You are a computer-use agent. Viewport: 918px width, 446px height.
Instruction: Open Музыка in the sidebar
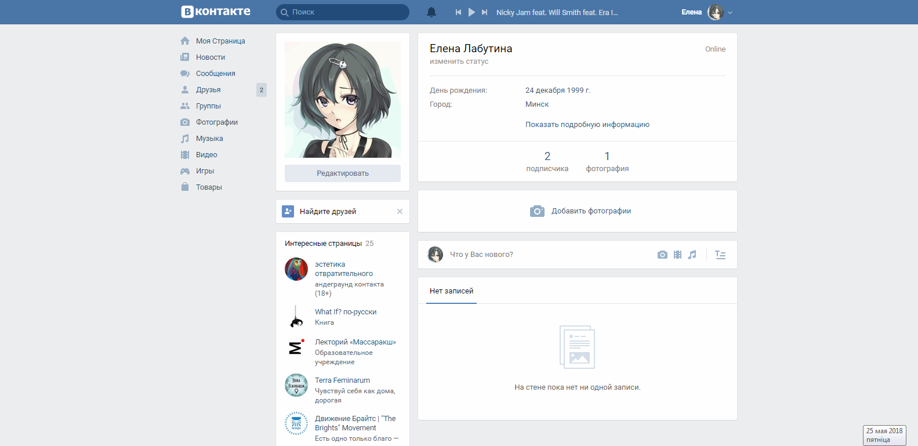(209, 139)
